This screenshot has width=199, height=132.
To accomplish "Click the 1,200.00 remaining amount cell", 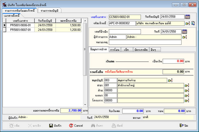I will pyautogui.click(x=68, y=30).
